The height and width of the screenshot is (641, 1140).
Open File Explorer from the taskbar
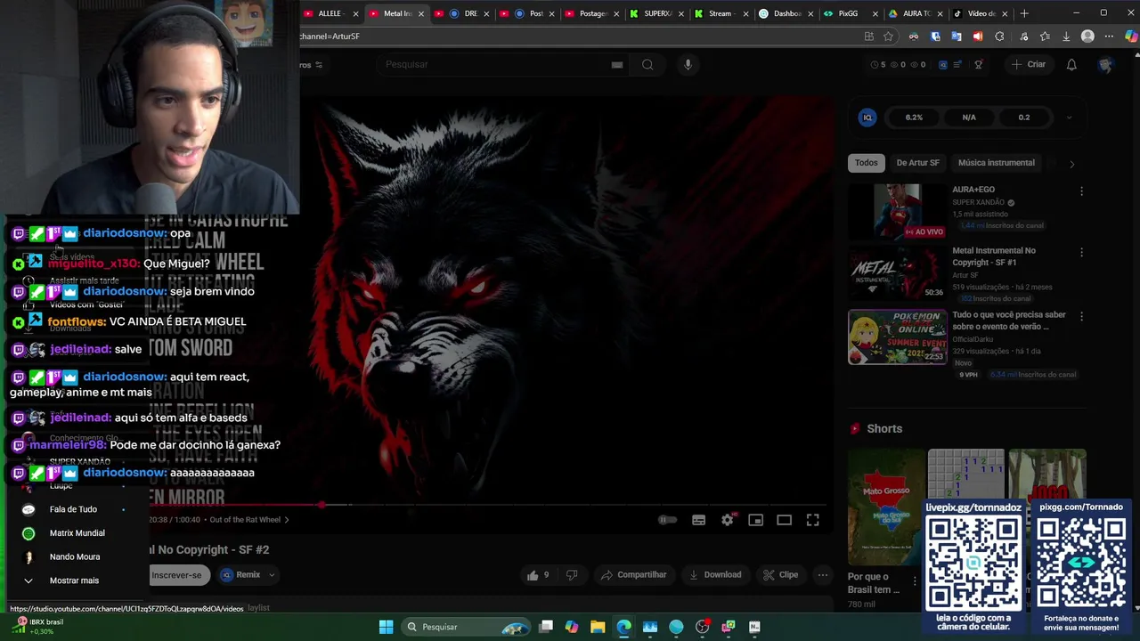pyautogui.click(x=598, y=627)
